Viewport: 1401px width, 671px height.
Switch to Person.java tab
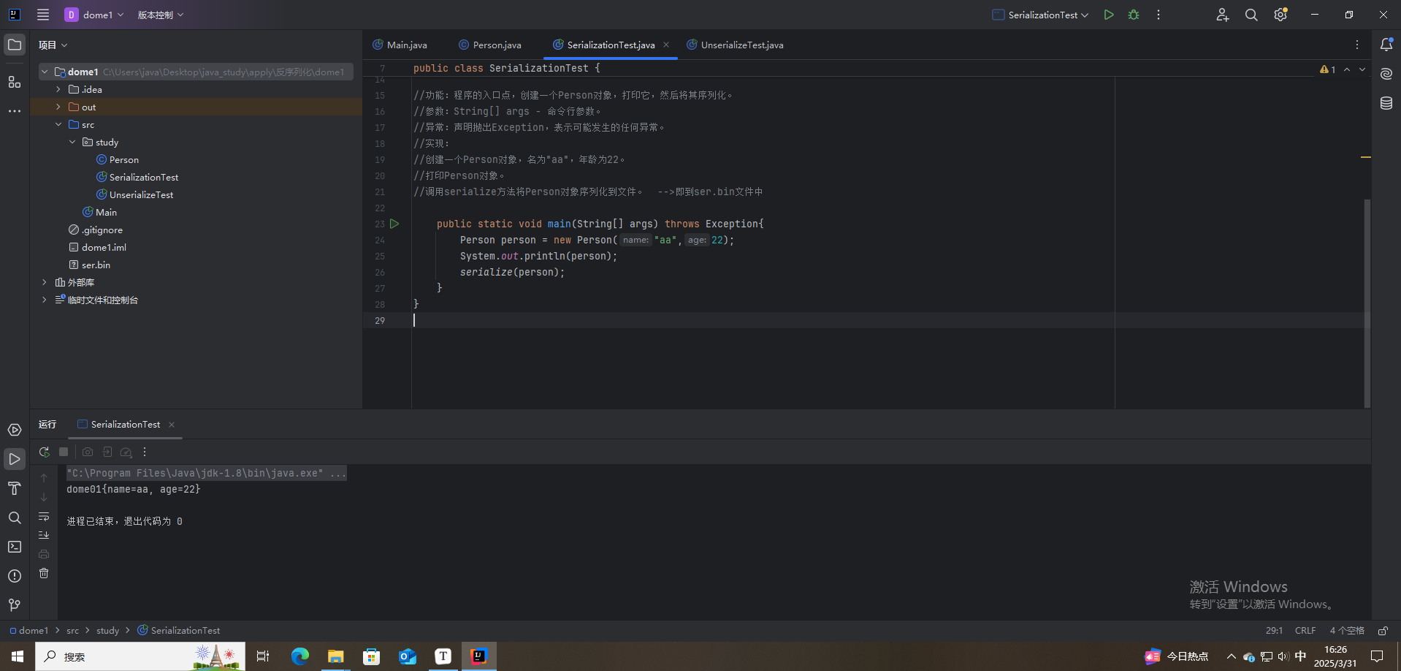point(490,45)
